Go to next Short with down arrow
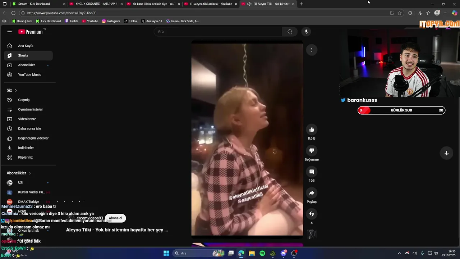 point(446,153)
